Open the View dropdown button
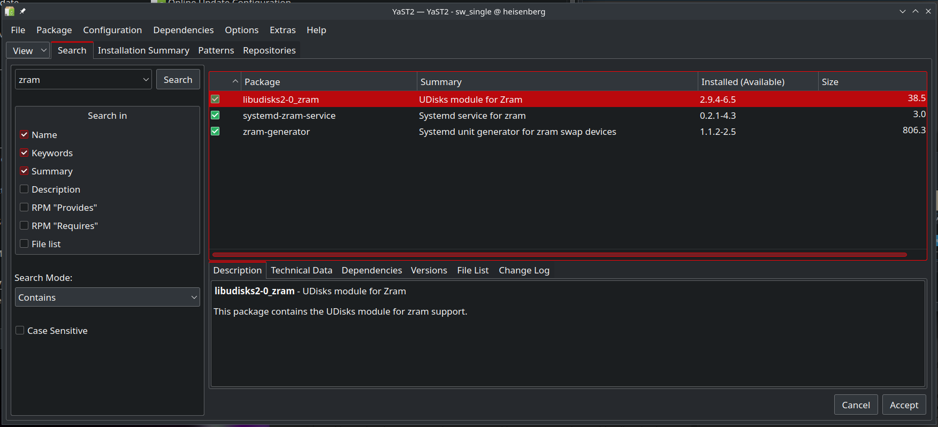 (28, 50)
